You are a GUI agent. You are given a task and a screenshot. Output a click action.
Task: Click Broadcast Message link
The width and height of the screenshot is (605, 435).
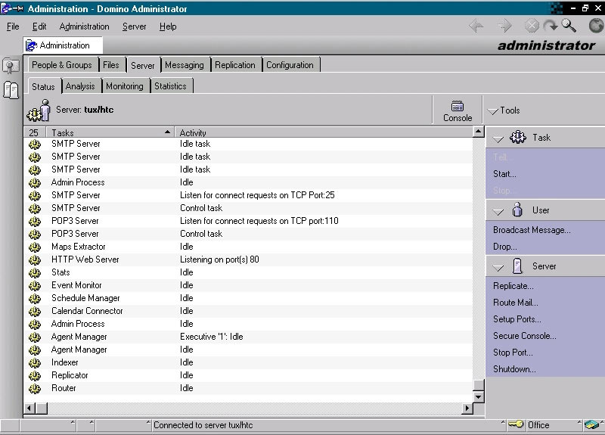coord(532,230)
